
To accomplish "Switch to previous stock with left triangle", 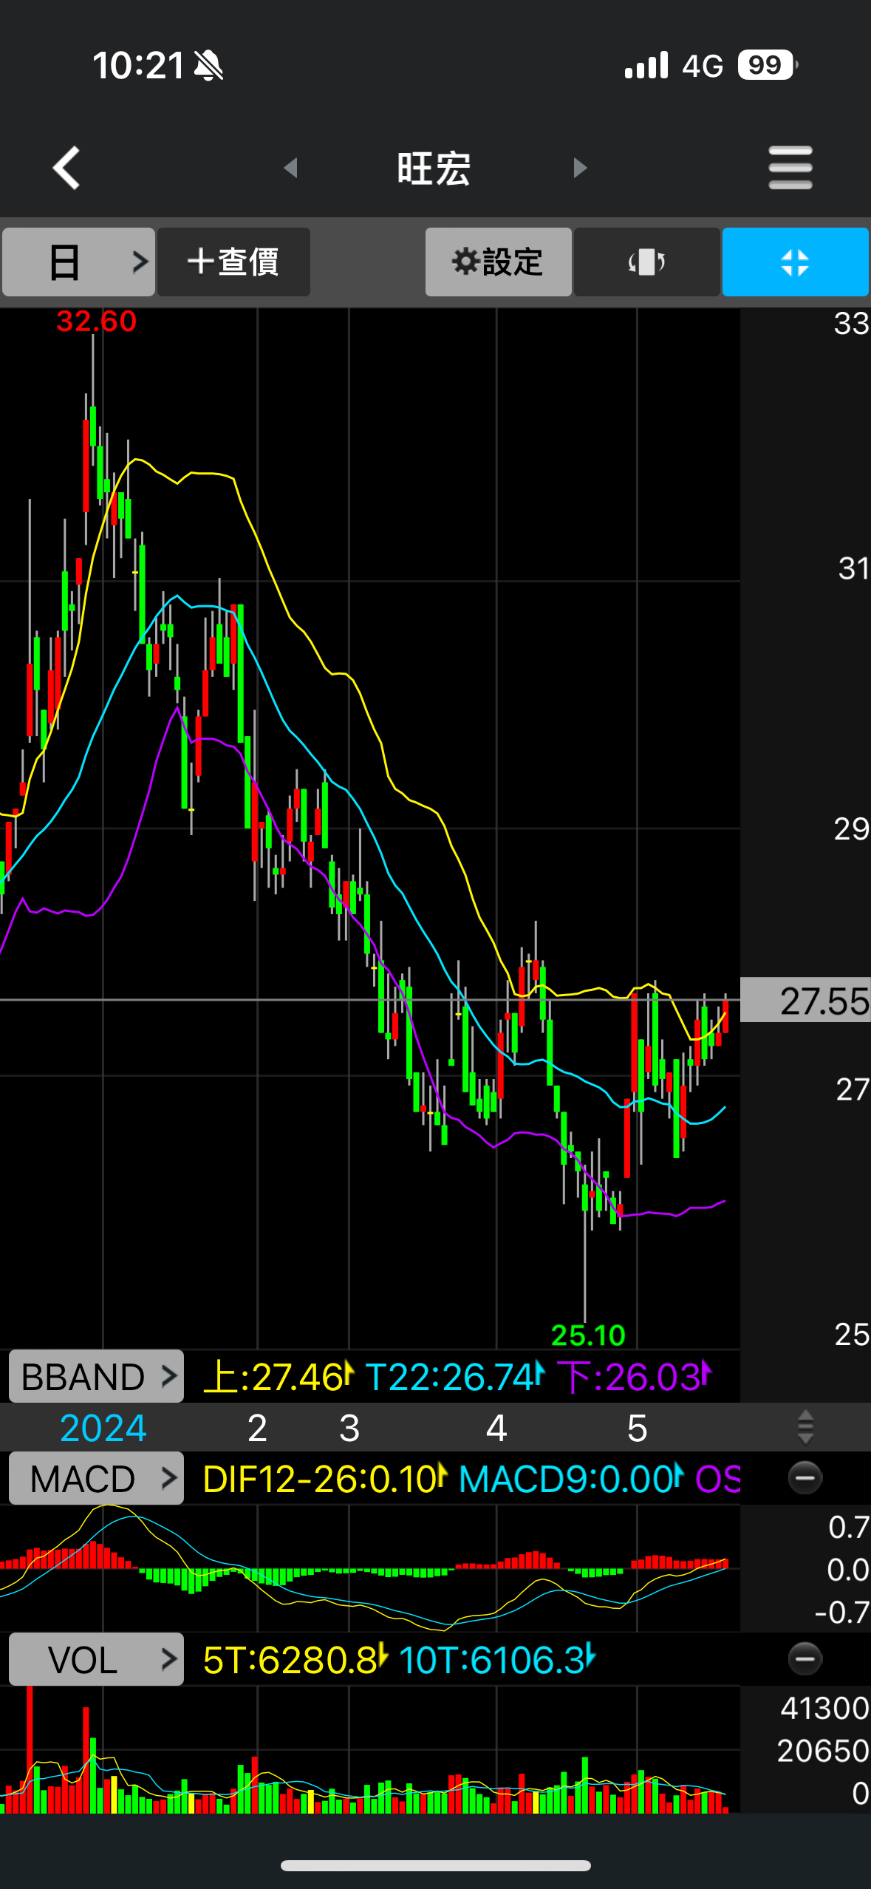I will pos(290,168).
